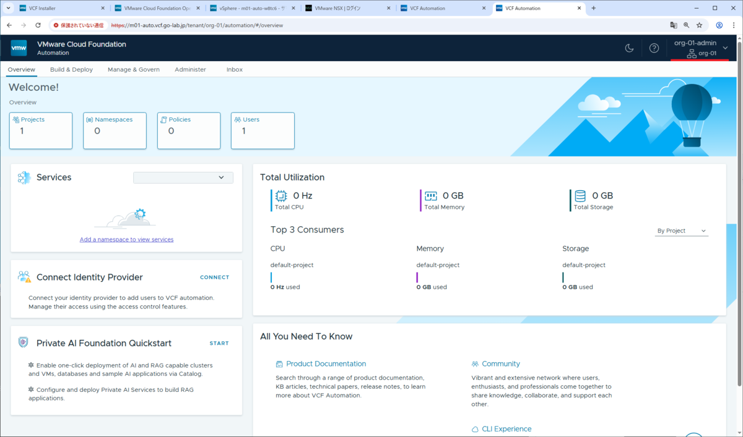Click default-project under Memory

point(438,265)
